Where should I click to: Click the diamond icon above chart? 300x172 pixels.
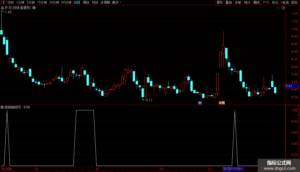[x=278, y=8]
